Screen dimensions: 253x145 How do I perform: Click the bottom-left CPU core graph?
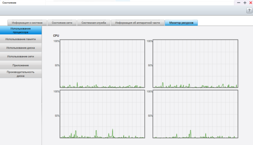(102, 114)
